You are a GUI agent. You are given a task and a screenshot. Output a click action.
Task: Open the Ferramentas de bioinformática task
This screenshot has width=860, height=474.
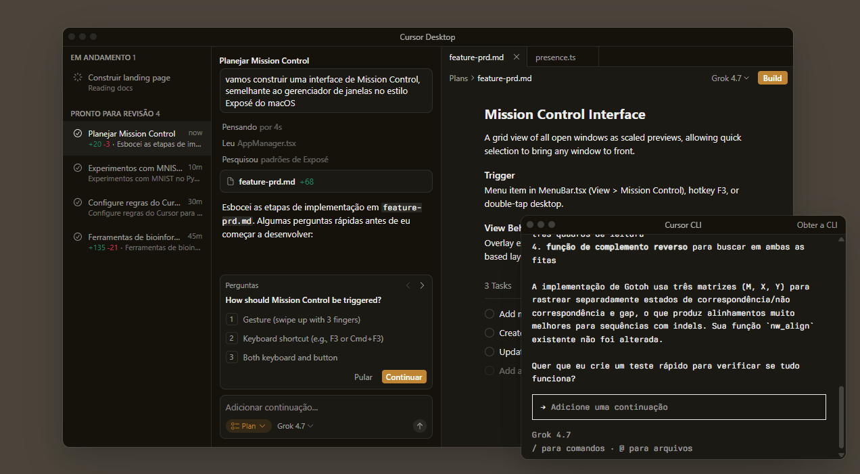137,242
